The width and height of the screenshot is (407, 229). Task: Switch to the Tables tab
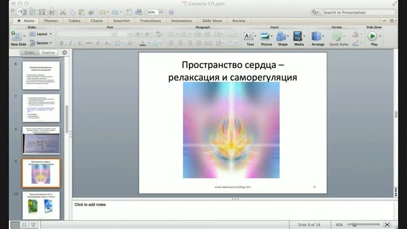click(x=74, y=21)
